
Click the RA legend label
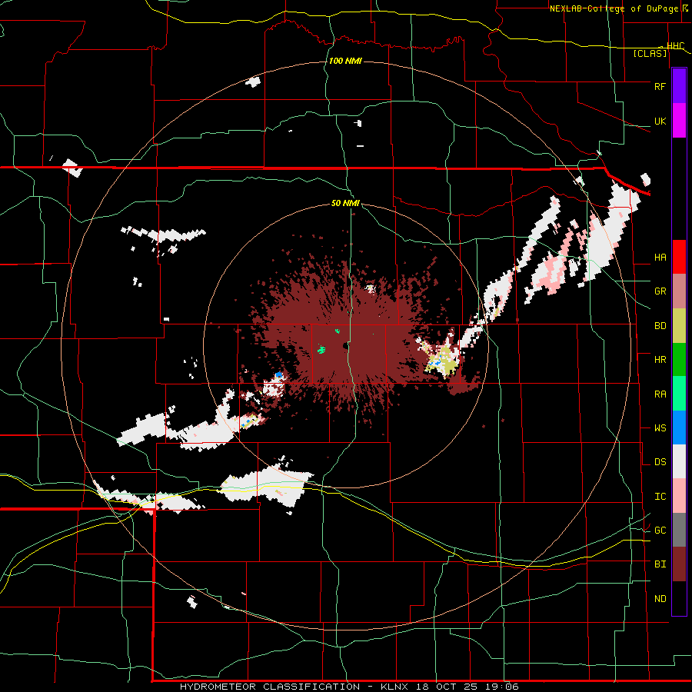[x=660, y=394]
